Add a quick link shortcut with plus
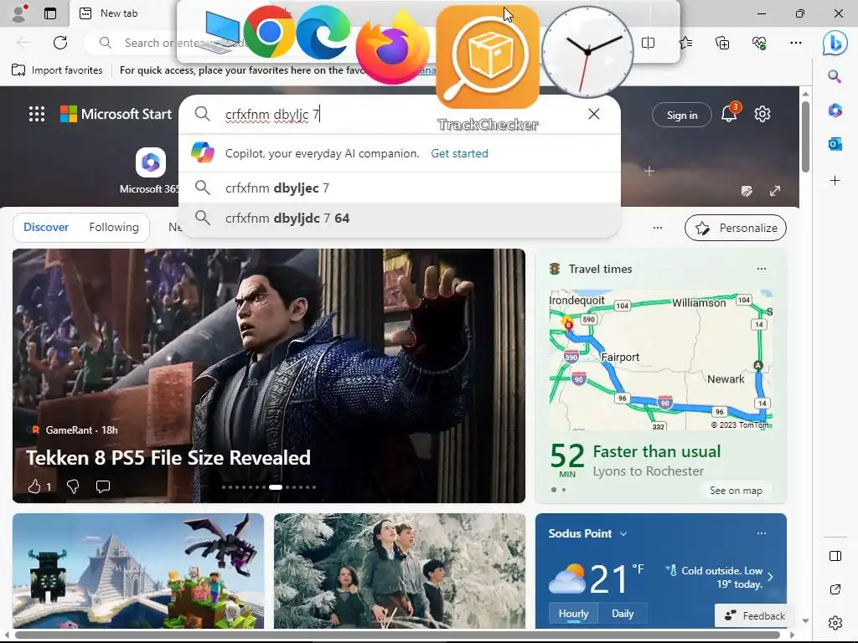 (649, 171)
